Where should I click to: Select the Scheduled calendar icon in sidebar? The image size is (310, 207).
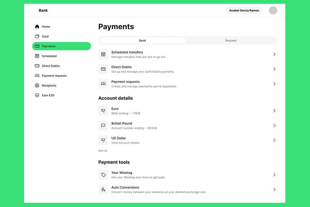(37, 56)
